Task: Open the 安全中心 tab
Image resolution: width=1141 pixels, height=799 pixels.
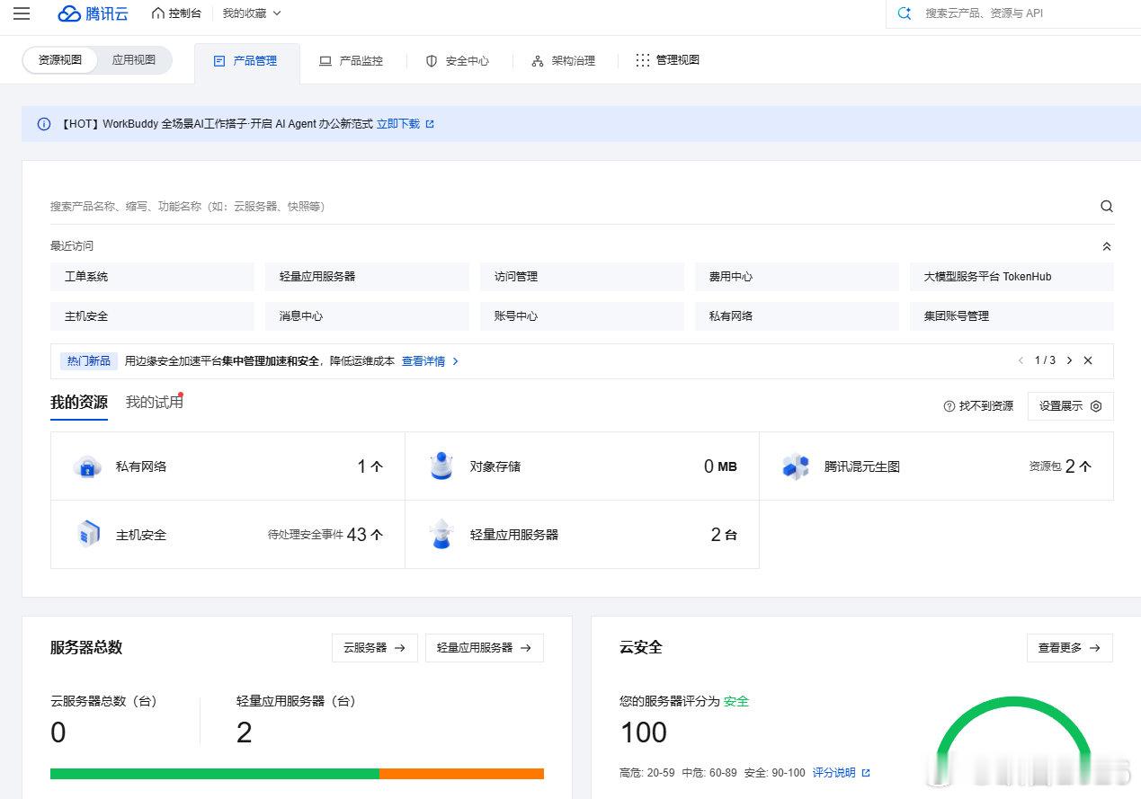Action: coord(458,61)
